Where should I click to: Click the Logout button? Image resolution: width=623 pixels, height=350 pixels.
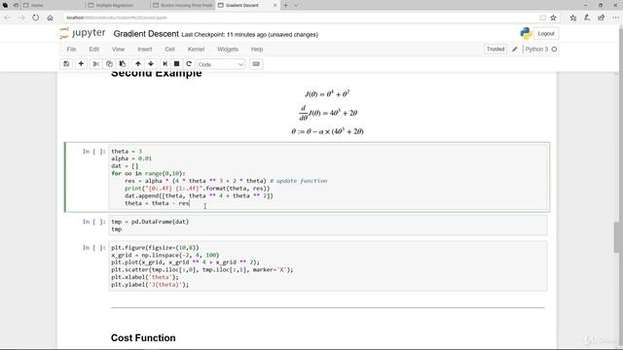click(x=546, y=34)
